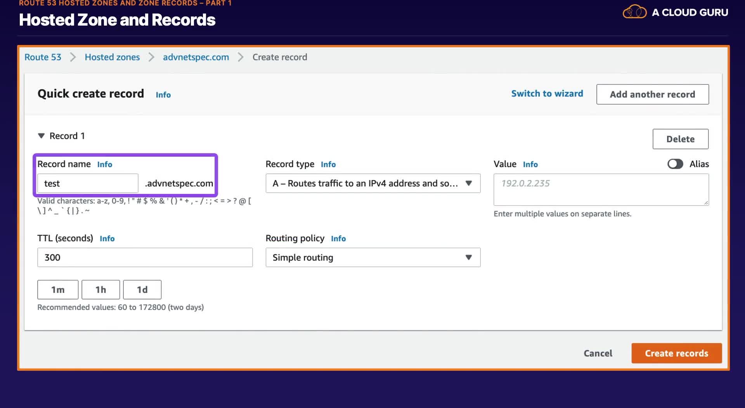Open Info link next to TTL (seconds)
This screenshot has height=408, width=745.
(x=107, y=239)
